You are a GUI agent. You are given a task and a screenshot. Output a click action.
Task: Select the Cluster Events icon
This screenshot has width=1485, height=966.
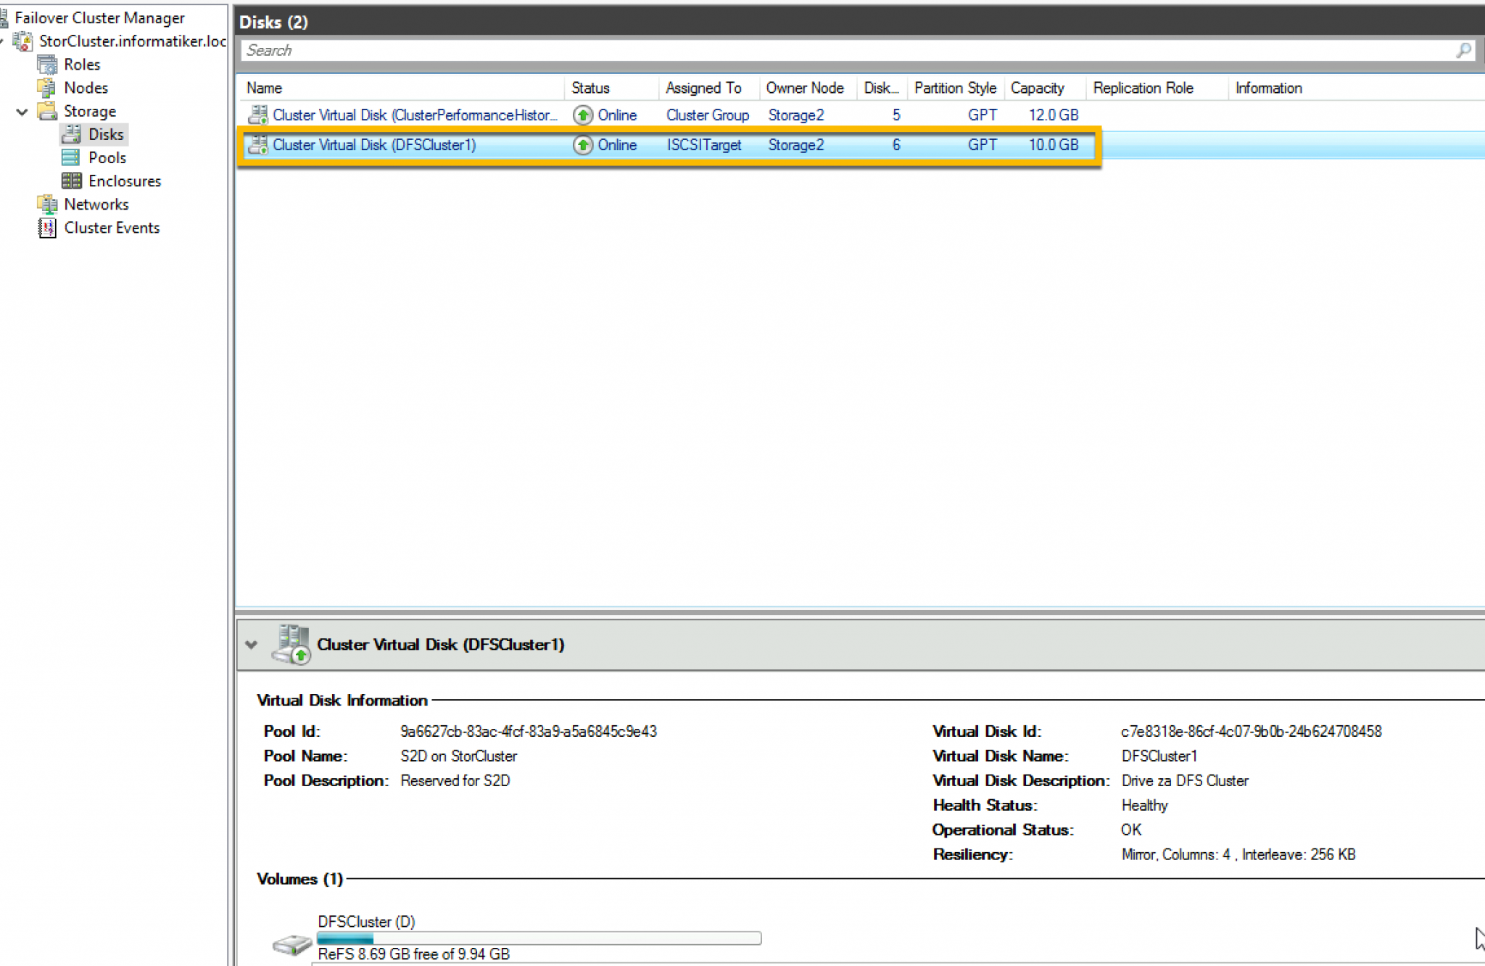(x=46, y=228)
